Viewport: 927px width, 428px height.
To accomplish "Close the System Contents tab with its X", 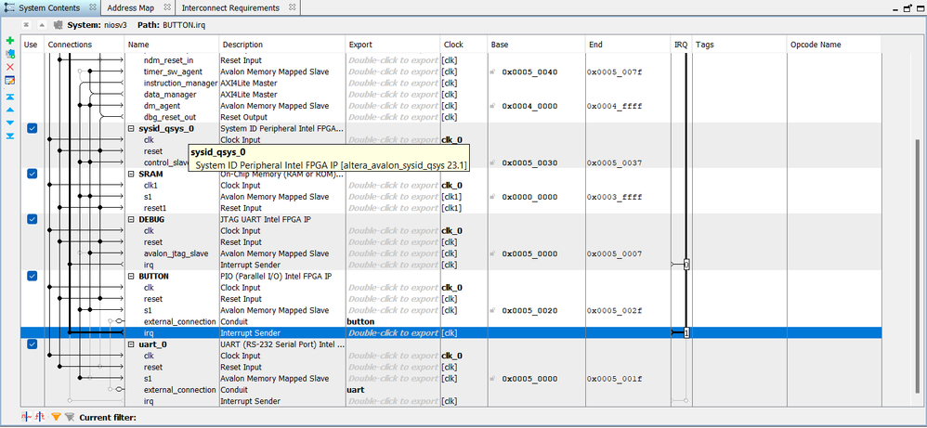I will 93,7.
